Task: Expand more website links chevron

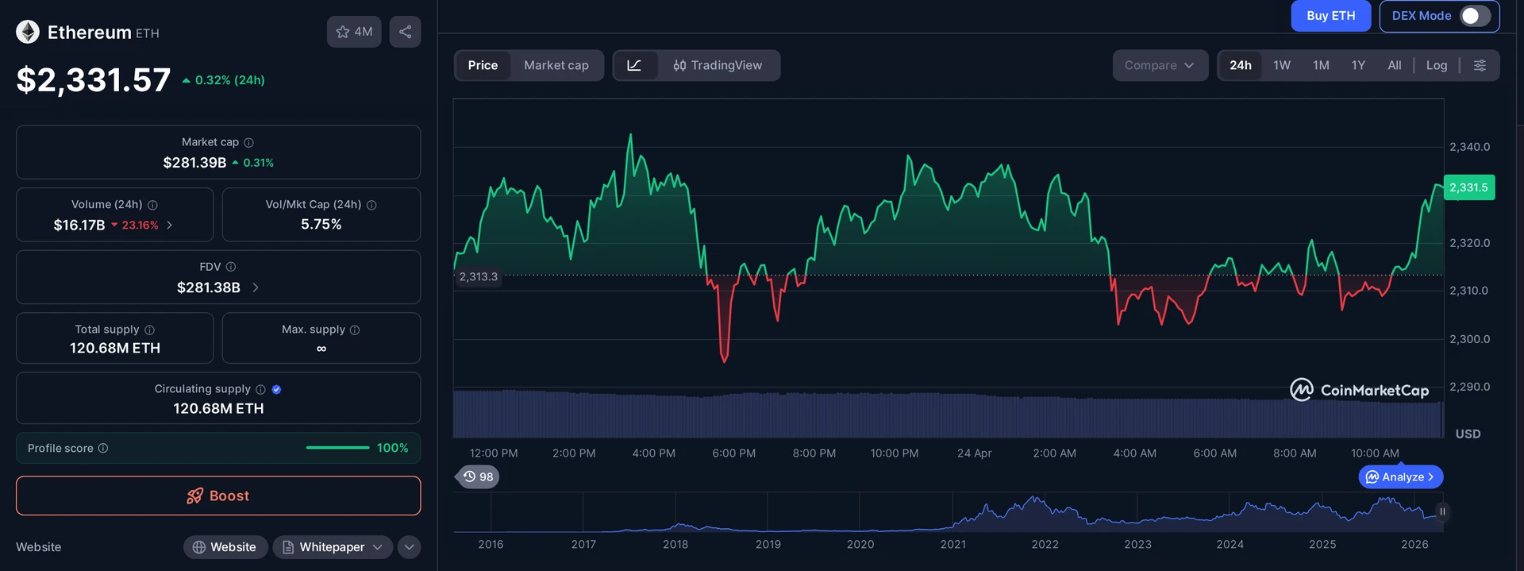Action: [409, 546]
